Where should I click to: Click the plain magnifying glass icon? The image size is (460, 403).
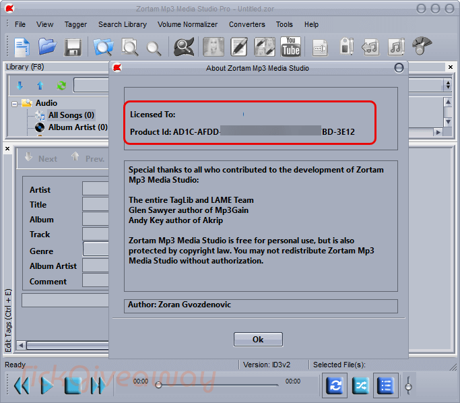click(154, 49)
